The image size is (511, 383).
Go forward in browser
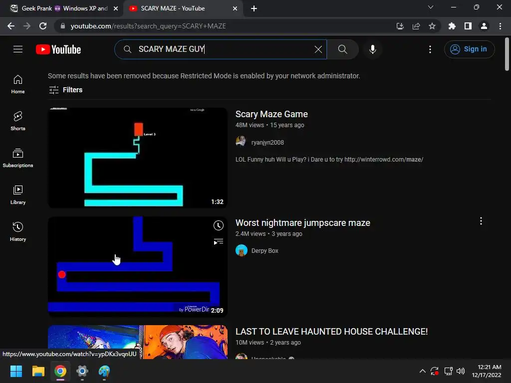pyautogui.click(x=27, y=26)
